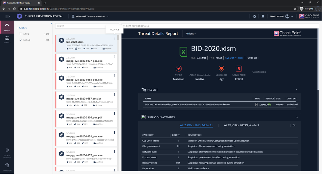Click the Threat Prevention Portal hexagon logo
322x175 pixels.
(x=19, y=16)
